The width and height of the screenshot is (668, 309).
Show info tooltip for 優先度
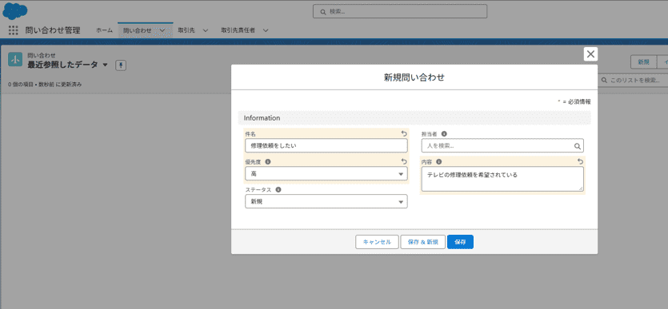[268, 161]
